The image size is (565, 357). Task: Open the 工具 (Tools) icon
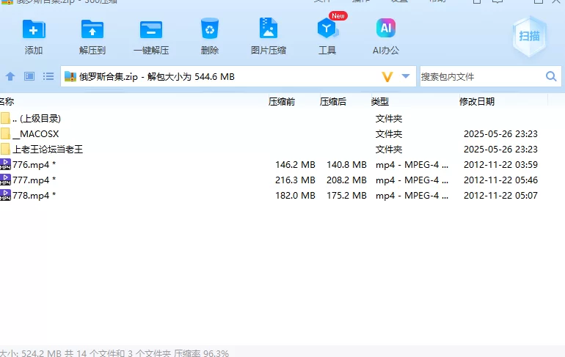click(327, 29)
